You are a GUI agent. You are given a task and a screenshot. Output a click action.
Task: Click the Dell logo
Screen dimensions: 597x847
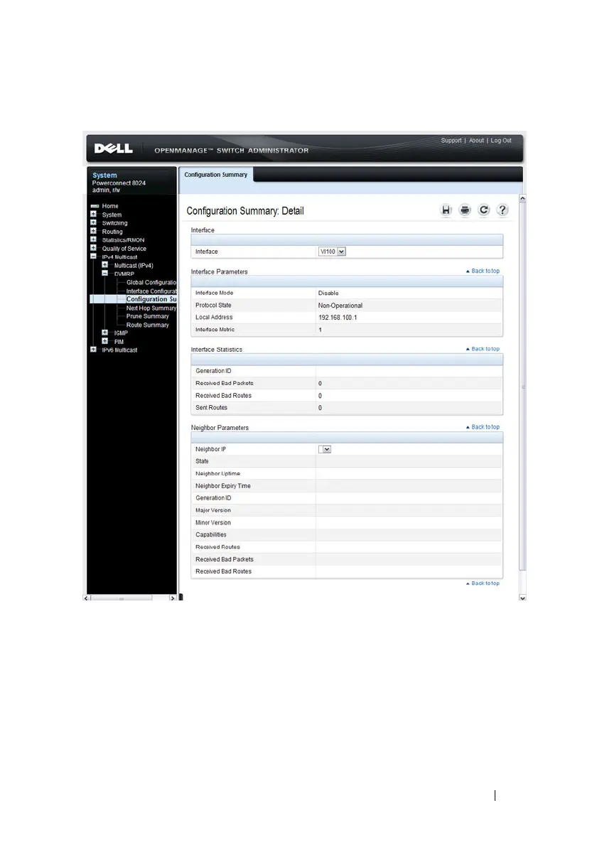pos(114,149)
